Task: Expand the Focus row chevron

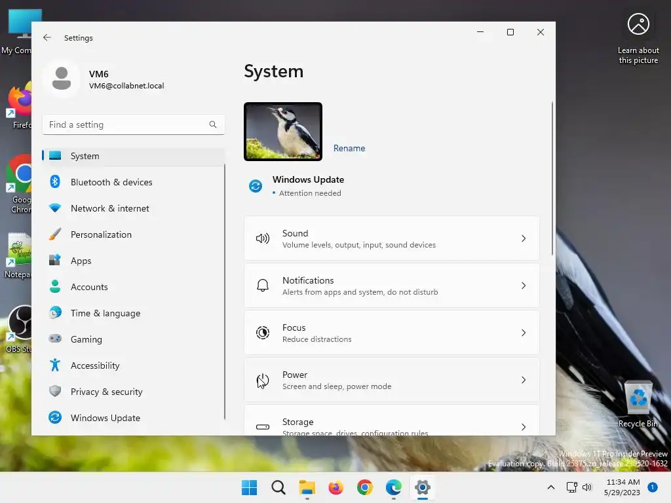Action: point(524,332)
